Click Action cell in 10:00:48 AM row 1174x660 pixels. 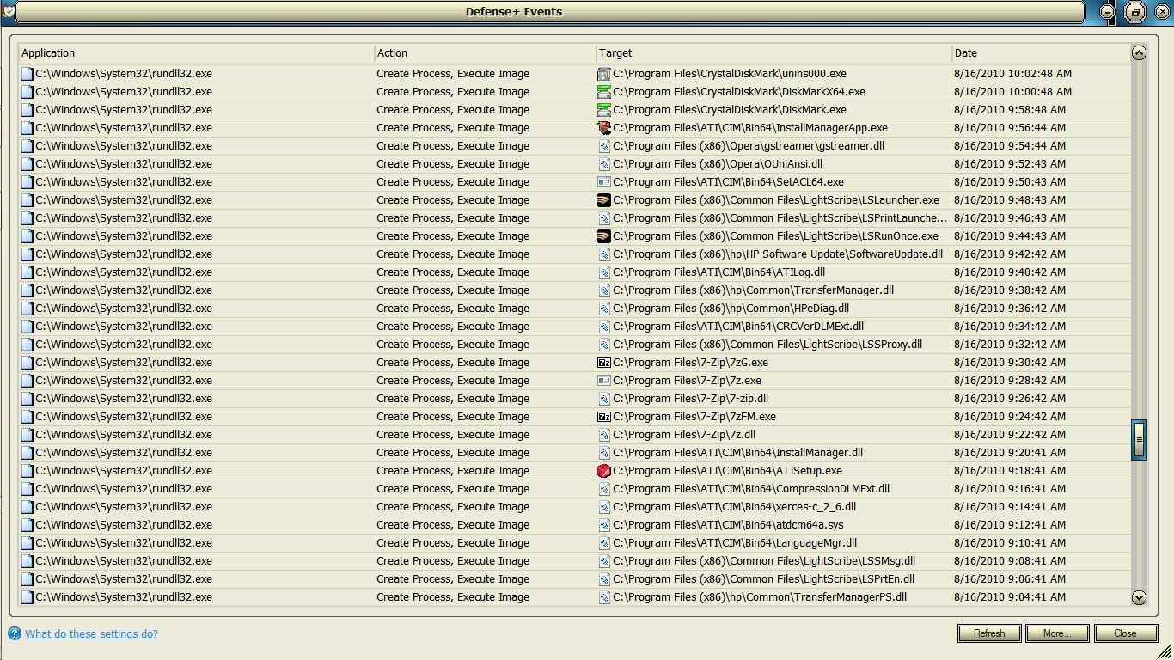point(453,92)
